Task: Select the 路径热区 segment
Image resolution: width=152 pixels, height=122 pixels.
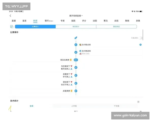Action: click(x=117, y=26)
